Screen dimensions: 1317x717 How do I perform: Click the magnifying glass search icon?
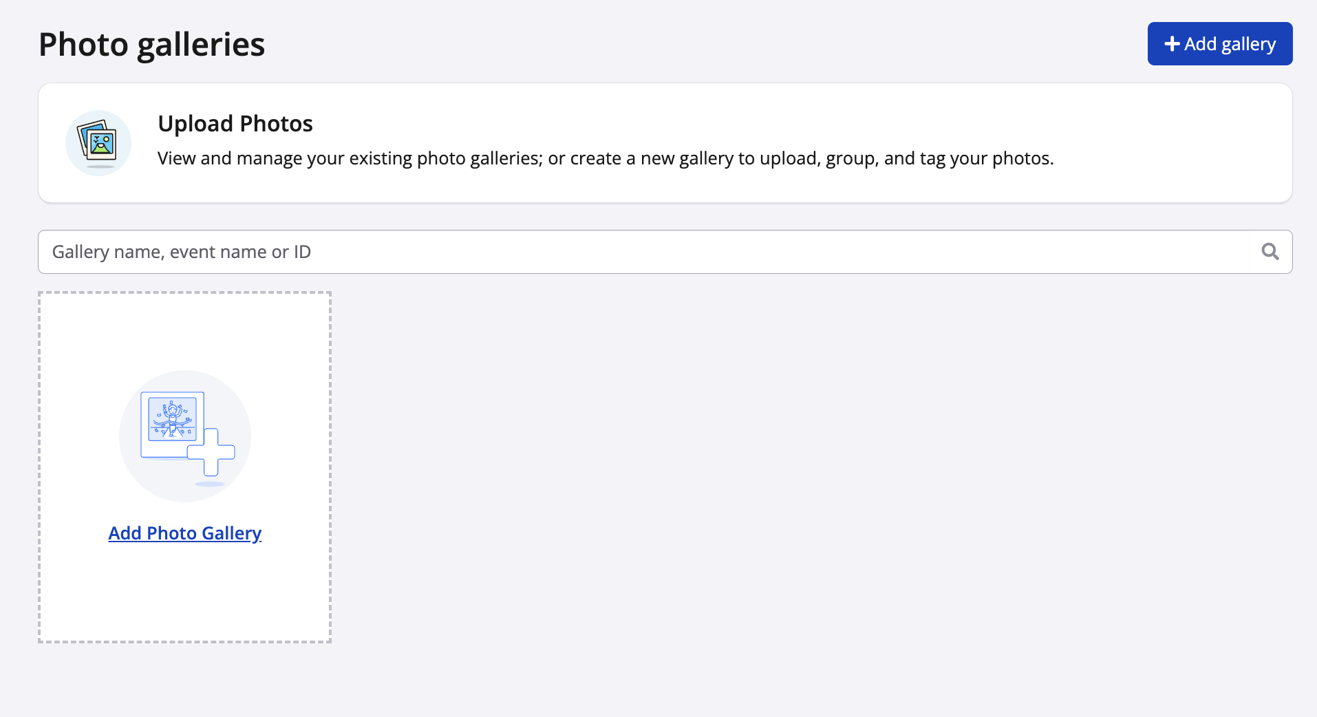click(x=1270, y=252)
